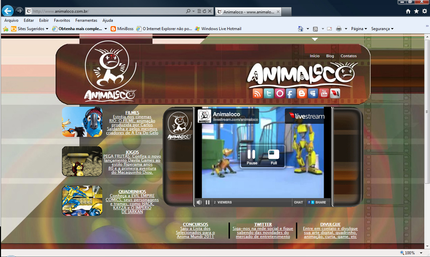This screenshot has width=430, height=257.
Task: Open the Facebook social icon
Action: tap(291, 93)
